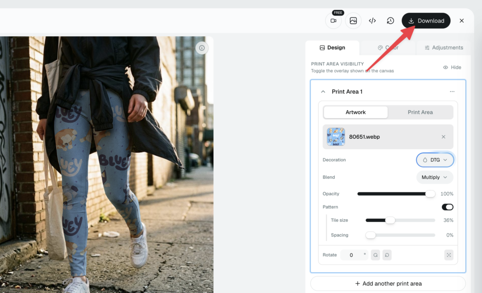
Task: Close the editor with the X icon
Action: 462,21
